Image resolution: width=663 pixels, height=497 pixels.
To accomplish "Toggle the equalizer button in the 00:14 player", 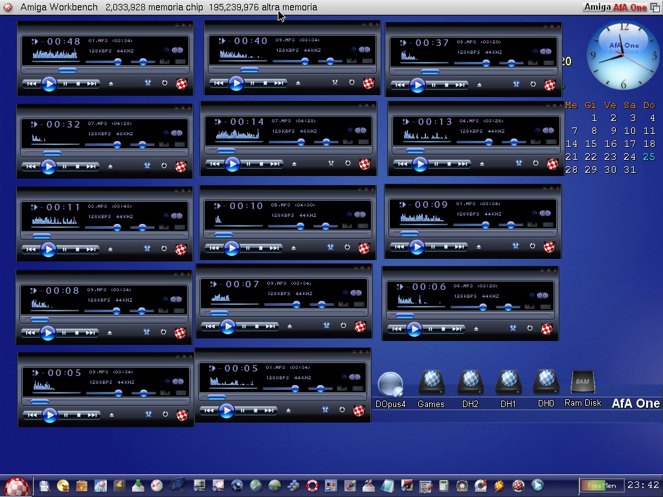I will click(348, 142).
